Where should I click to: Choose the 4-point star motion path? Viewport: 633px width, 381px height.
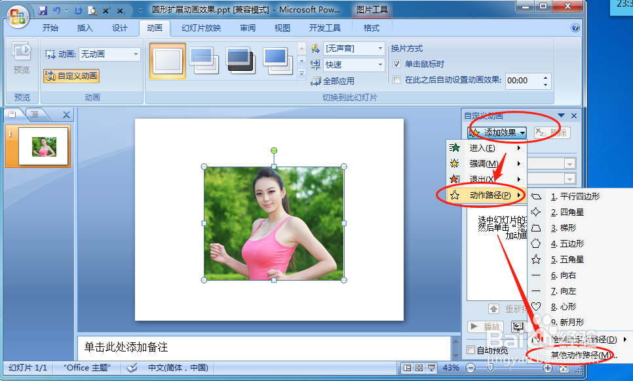pyautogui.click(x=567, y=212)
